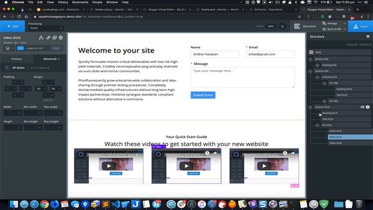The height and width of the screenshot is (210, 373).
Task: Delete the Video element trash icon
Action: [61, 37]
